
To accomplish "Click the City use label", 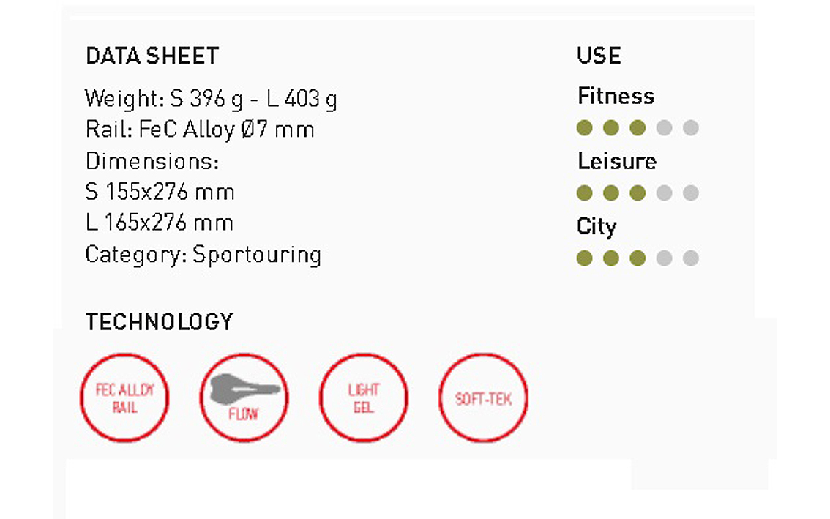I will pyautogui.click(x=597, y=226).
